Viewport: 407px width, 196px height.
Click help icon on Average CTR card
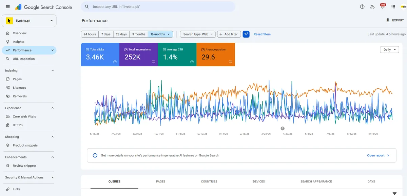tap(192, 62)
